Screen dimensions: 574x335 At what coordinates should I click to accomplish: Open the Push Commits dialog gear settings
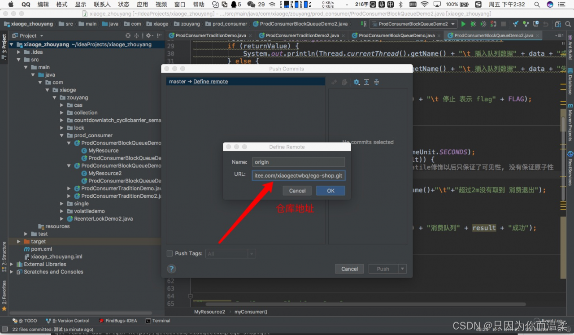click(357, 82)
